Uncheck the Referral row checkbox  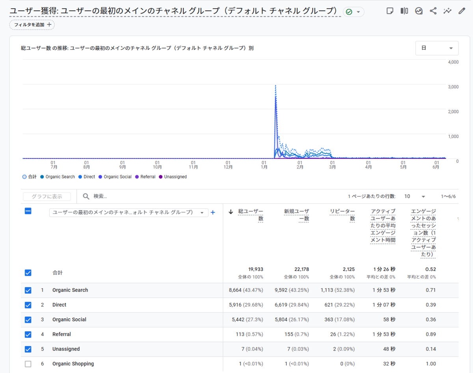click(x=28, y=334)
